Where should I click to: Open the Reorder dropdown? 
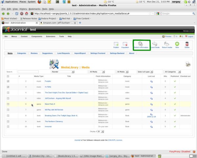(63, 72)
